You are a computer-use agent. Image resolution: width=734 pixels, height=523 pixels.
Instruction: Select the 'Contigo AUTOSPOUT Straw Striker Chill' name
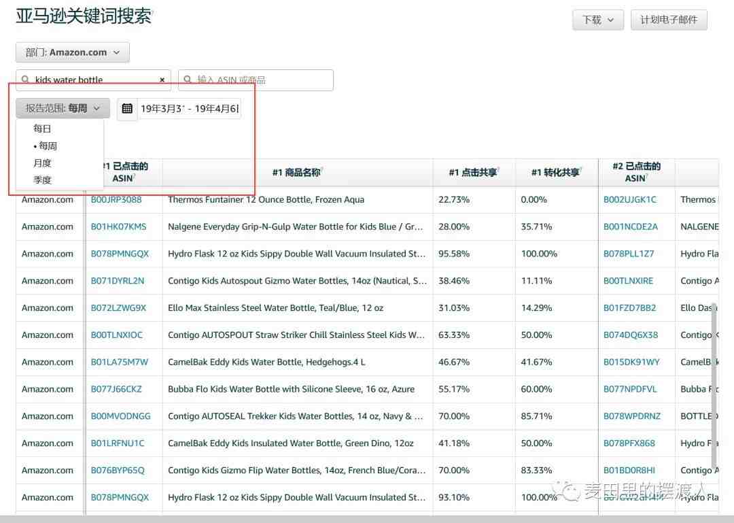(x=296, y=335)
